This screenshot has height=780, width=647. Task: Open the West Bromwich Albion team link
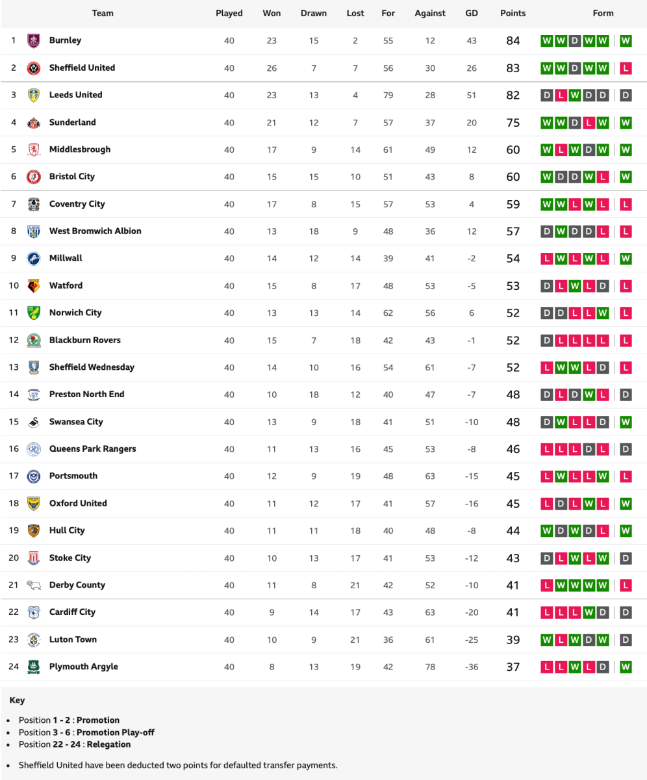click(x=95, y=231)
